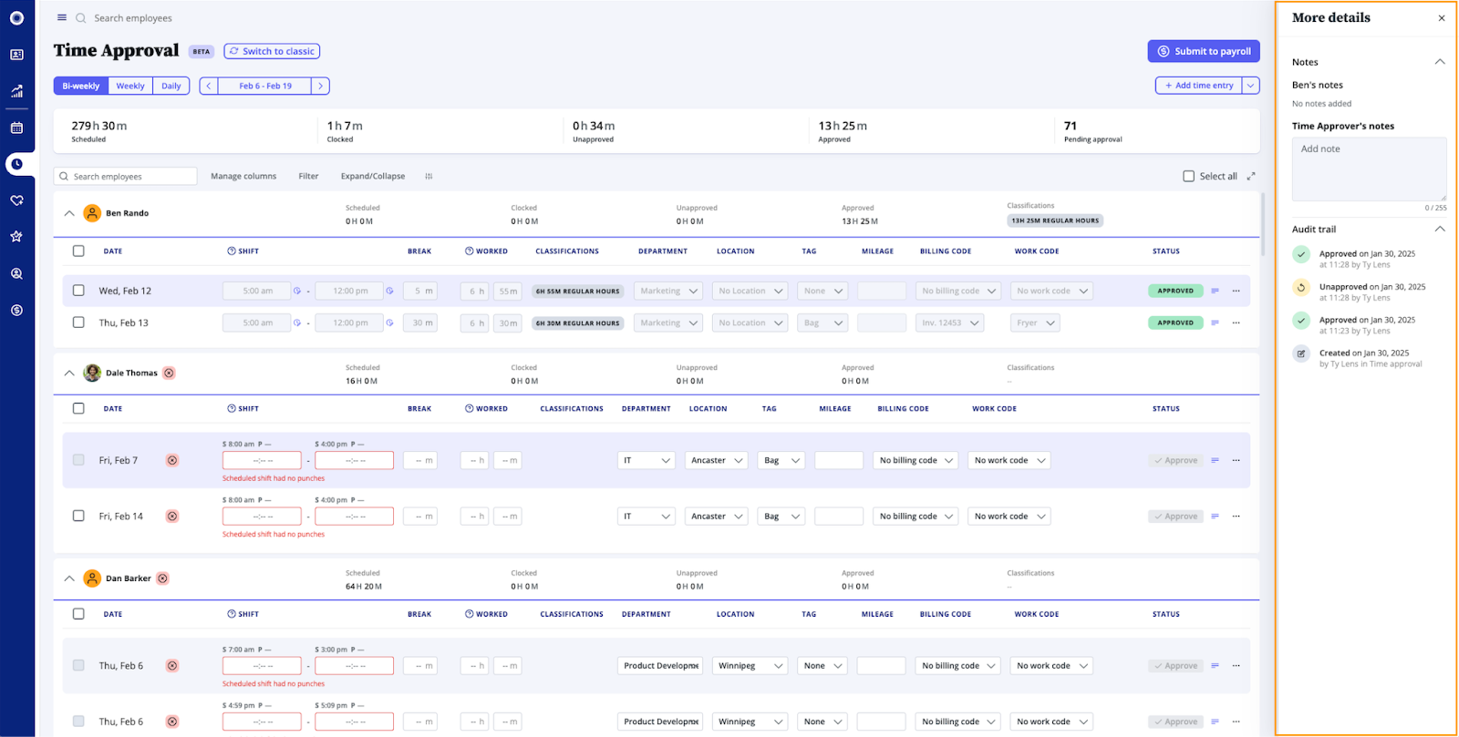Viewport: 1459px width, 737px height.
Task: Check the Fri, Feb 14 row checkbox
Action: 78,516
